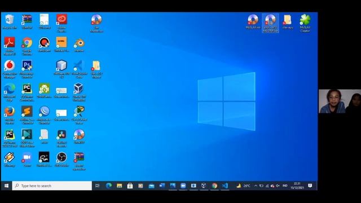
Task: Open Microsoft Store from the taskbar
Action: [x=130, y=186]
